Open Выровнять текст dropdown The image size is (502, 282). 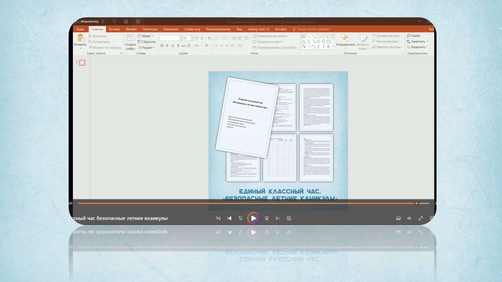[x=268, y=42]
